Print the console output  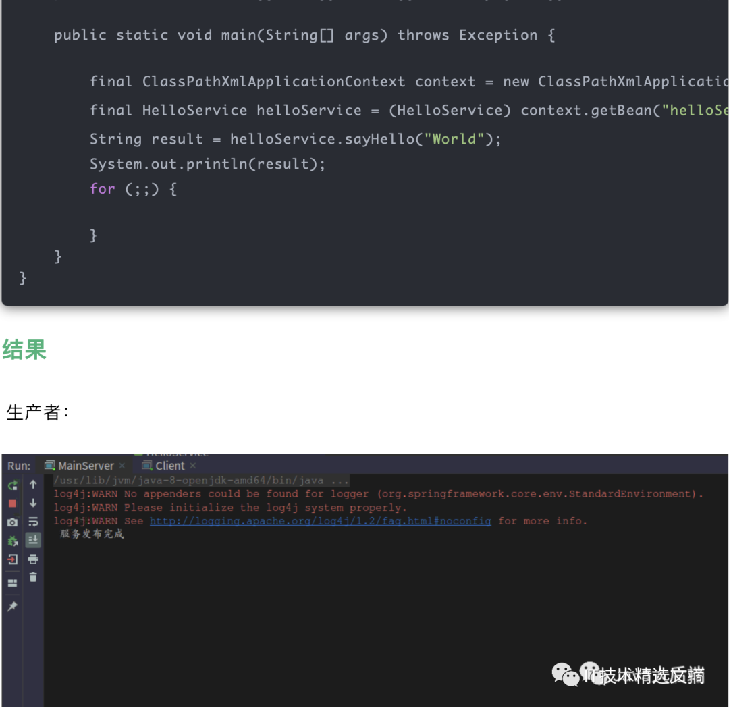point(33,559)
